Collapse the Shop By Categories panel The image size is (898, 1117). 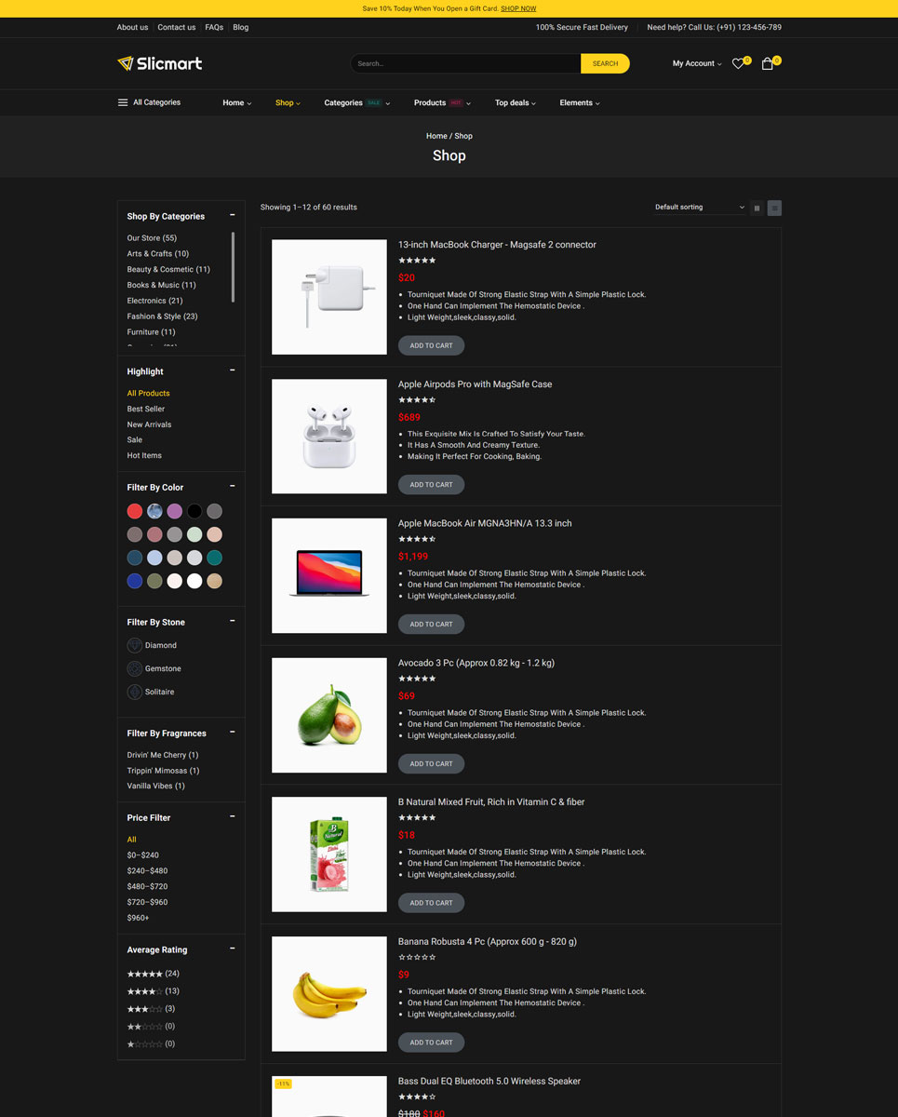[233, 216]
